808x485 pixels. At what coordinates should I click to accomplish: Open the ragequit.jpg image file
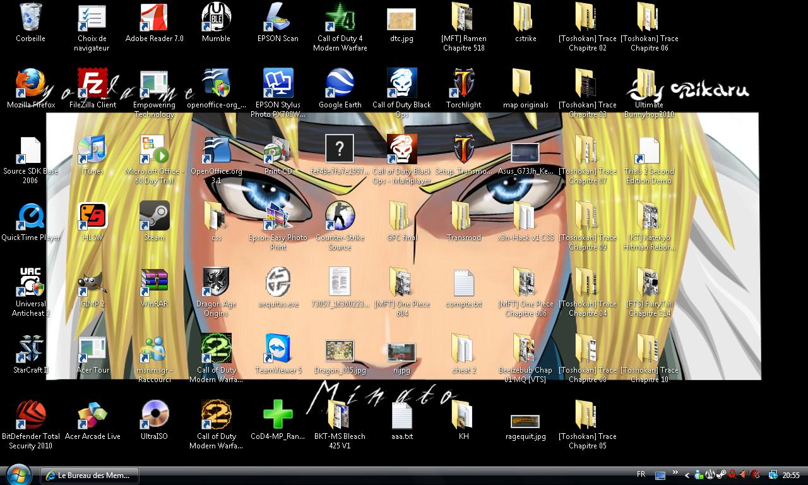click(x=525, y=421)
